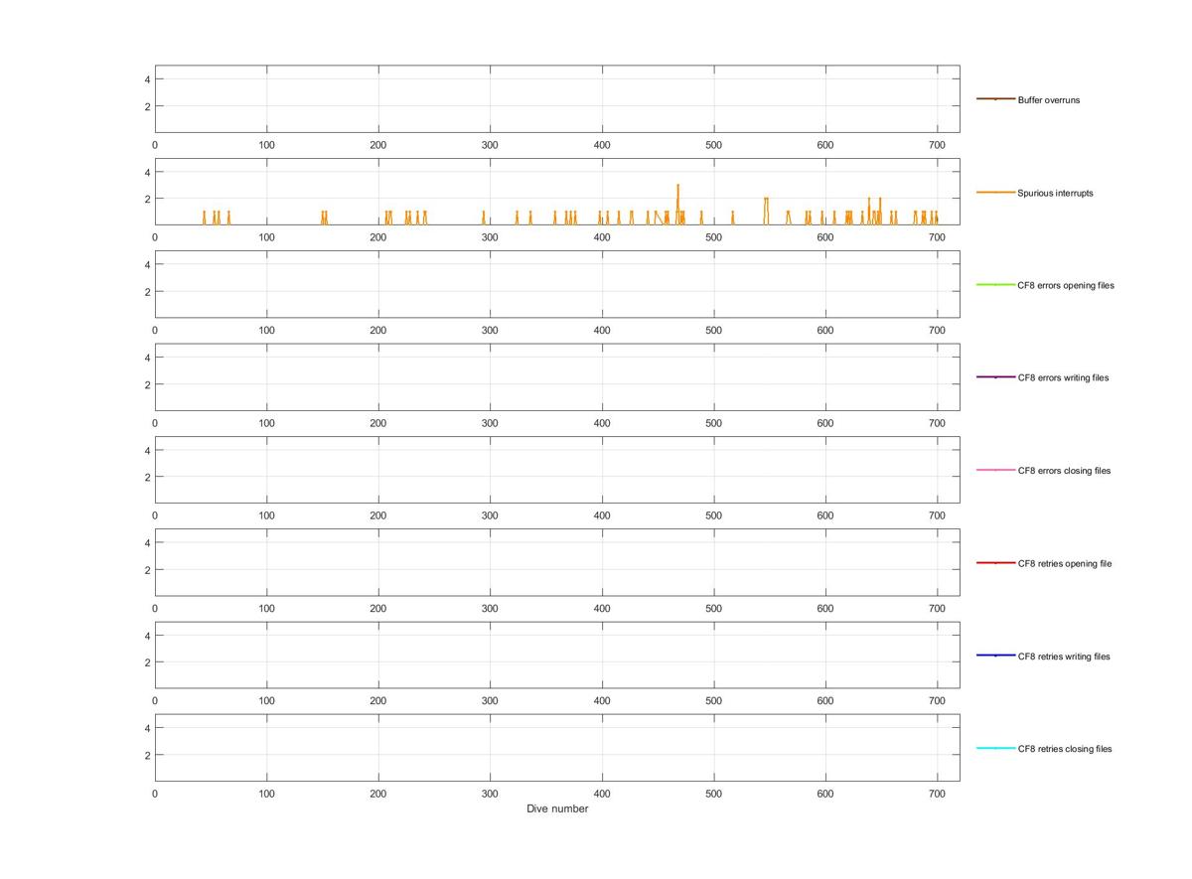Click the CF8 retries closing files legend text
1192x879 pixels.
pos(1065,749)
